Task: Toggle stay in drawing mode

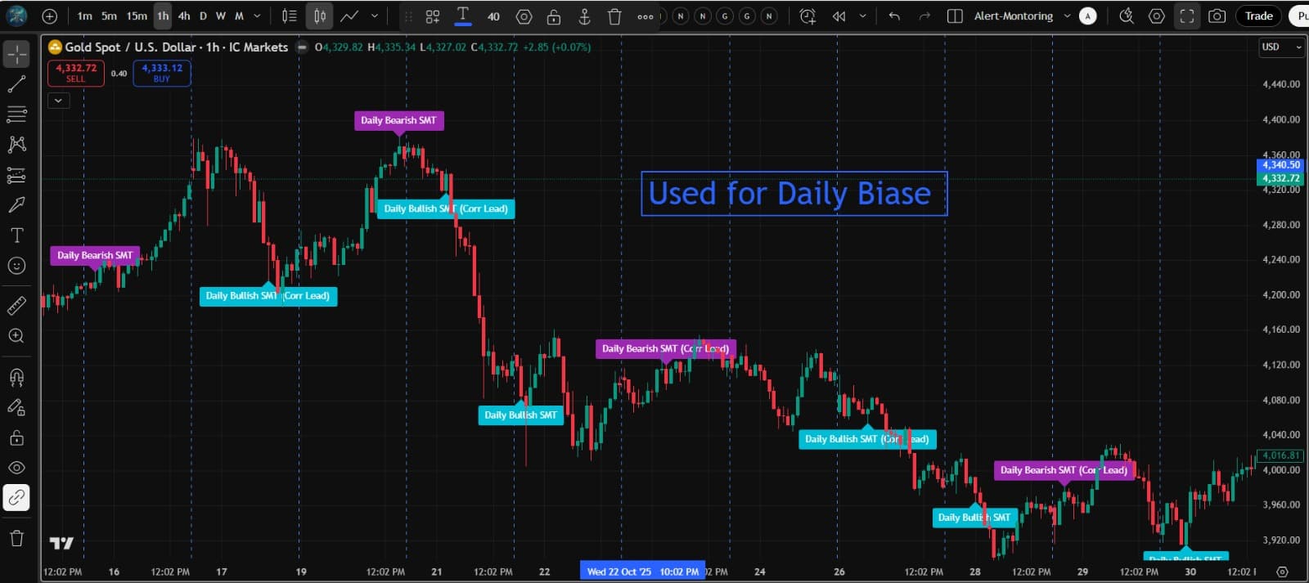Action: pyautogui.click(x=16, y=407)
